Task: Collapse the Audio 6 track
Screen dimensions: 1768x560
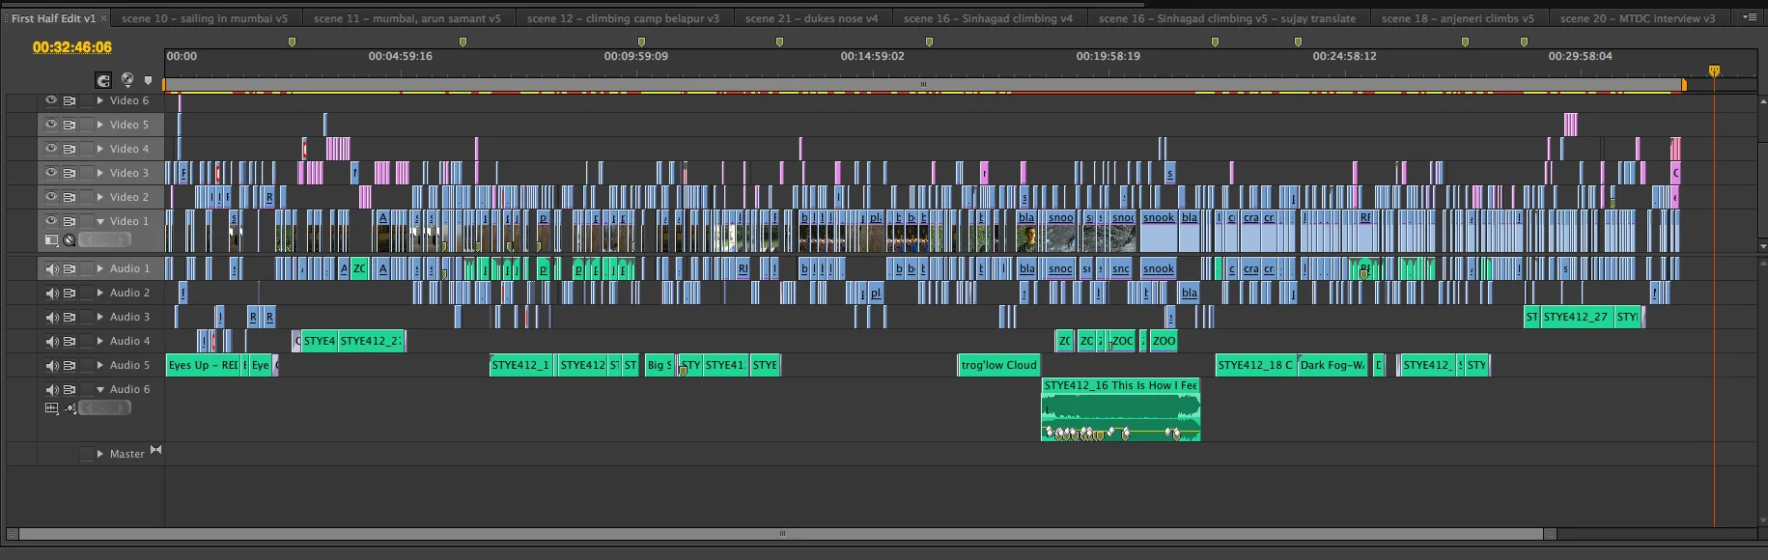Action: coord(99,389)
